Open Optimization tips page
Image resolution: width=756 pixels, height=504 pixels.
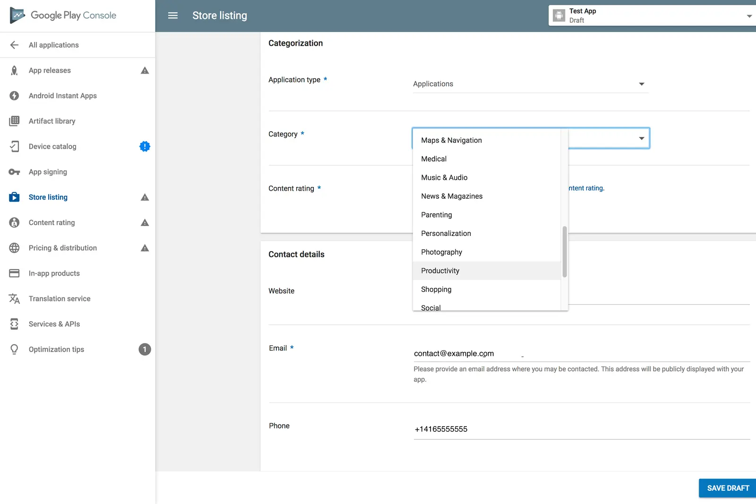[x=56, y=350]
